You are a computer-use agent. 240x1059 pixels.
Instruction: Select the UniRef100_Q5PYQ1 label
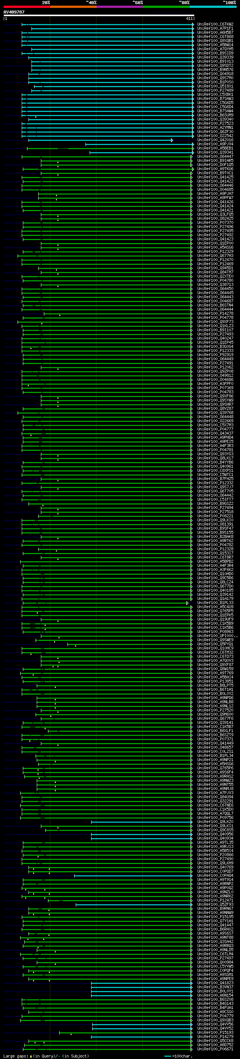pos(215,644)
